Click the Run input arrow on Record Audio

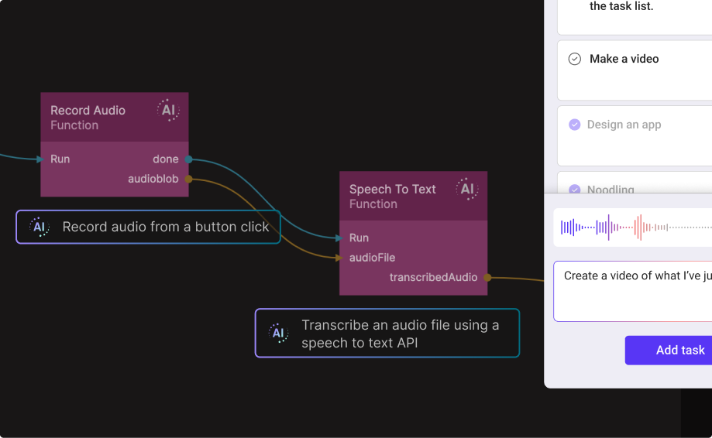pyautogui.click(x=40, y=159)
